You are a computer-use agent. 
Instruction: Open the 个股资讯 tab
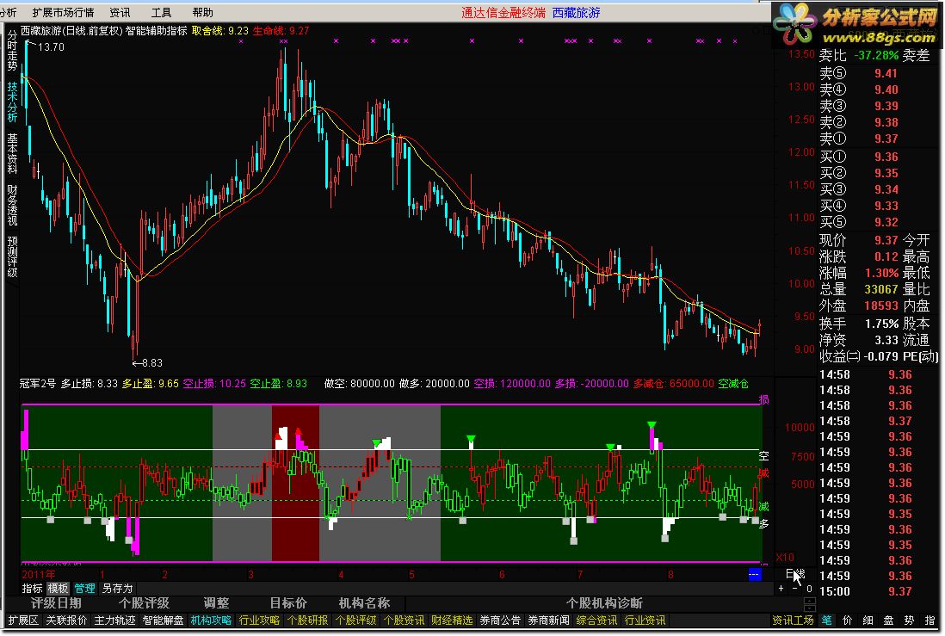click(404, 621)
